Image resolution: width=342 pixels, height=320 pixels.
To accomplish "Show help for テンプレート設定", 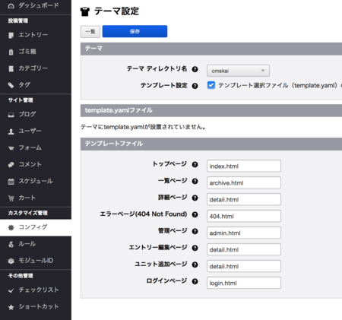I will [x=195, y=86].
